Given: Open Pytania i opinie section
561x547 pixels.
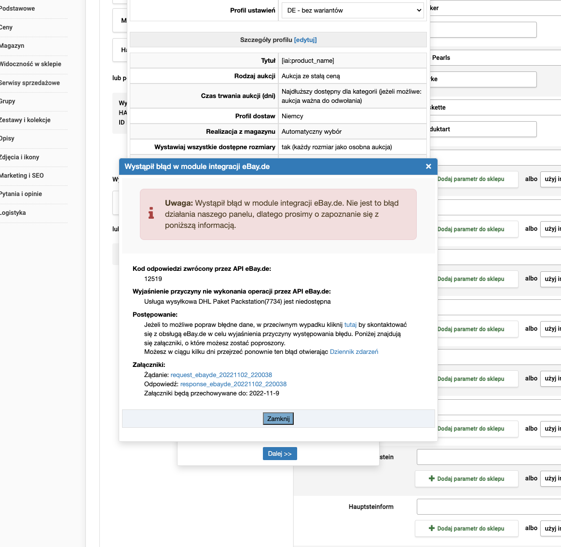Looking at the screenshot, I should (21, 194).
